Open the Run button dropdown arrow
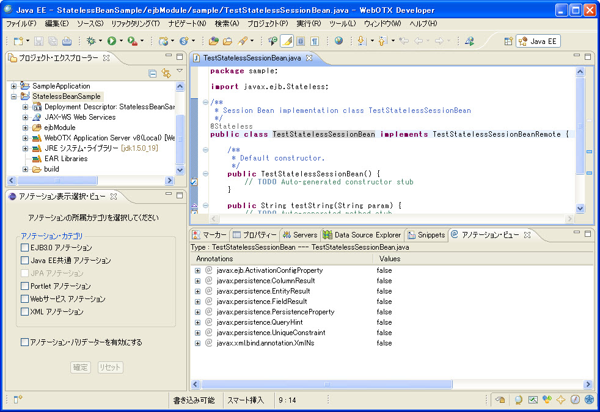Viewport: 600px width, 412px height. coord(121,41)
